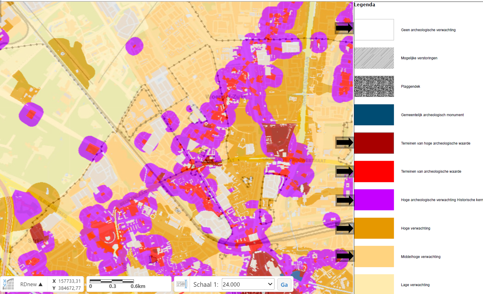Click the Beukenlaan street label on map
483x294 pixels.
(x=133, y=198)
